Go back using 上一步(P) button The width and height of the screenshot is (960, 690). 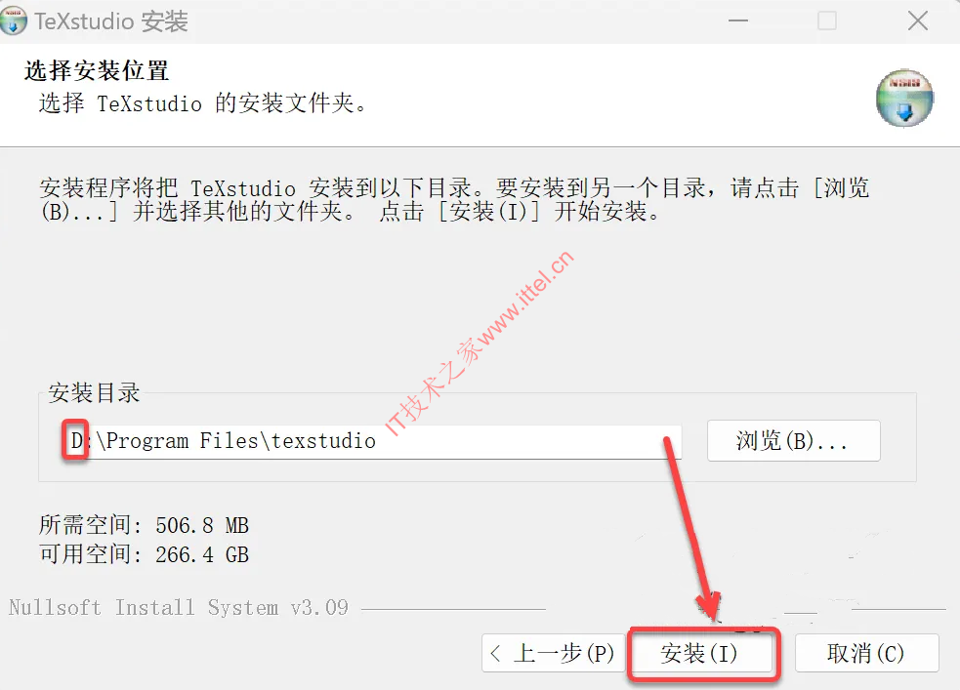(553, 653)
